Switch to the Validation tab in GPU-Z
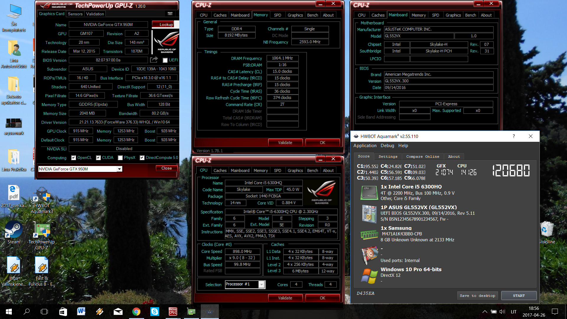This screenshot has height=319, width=567. point(95,14)
